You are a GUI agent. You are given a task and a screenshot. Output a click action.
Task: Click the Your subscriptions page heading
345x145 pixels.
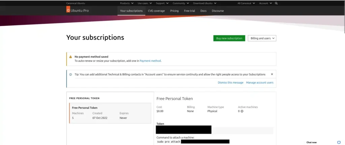pos(95,38)
